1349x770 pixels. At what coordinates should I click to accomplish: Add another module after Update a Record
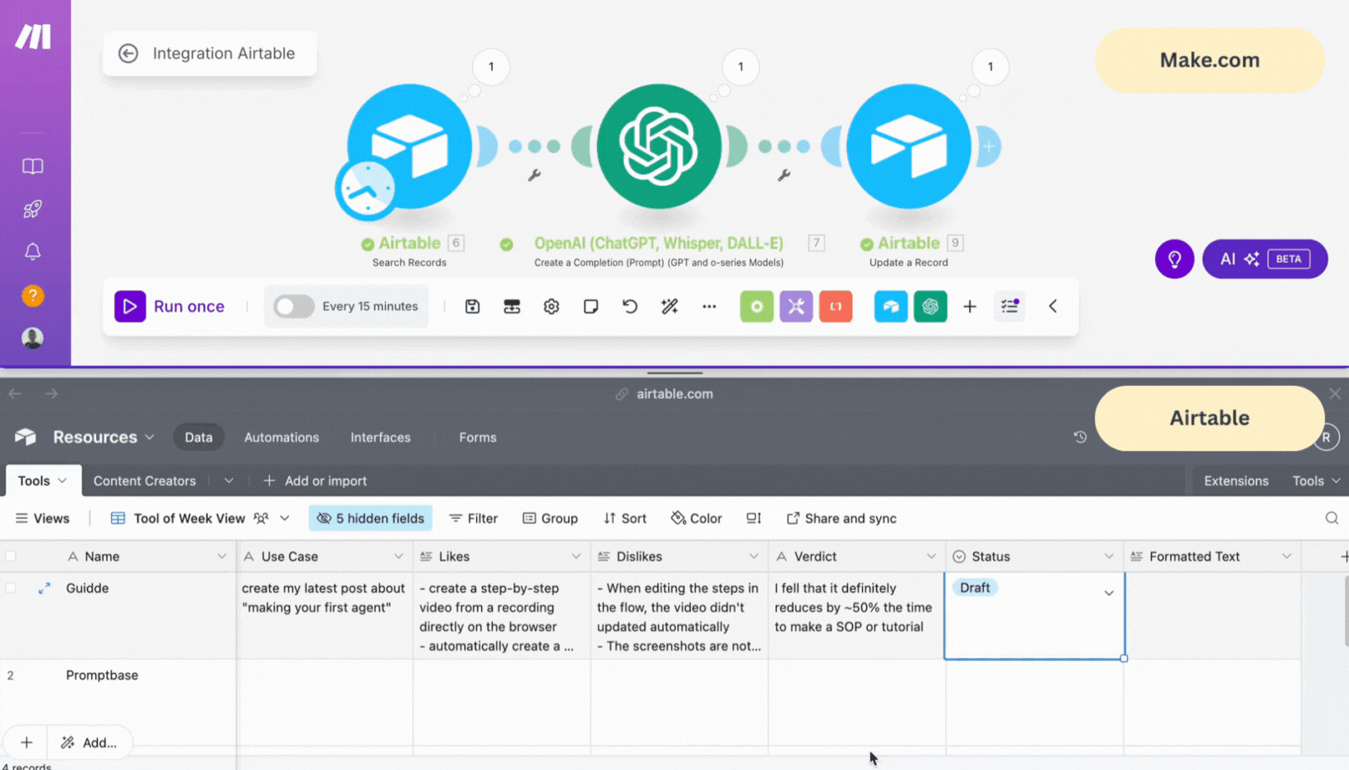click(988, 146)
